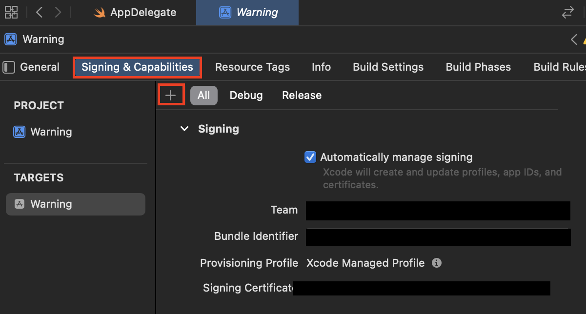Collapse the Signing section
Image resolution: width=586 pixels, height=314 pixels.
(x=184, y=129)
